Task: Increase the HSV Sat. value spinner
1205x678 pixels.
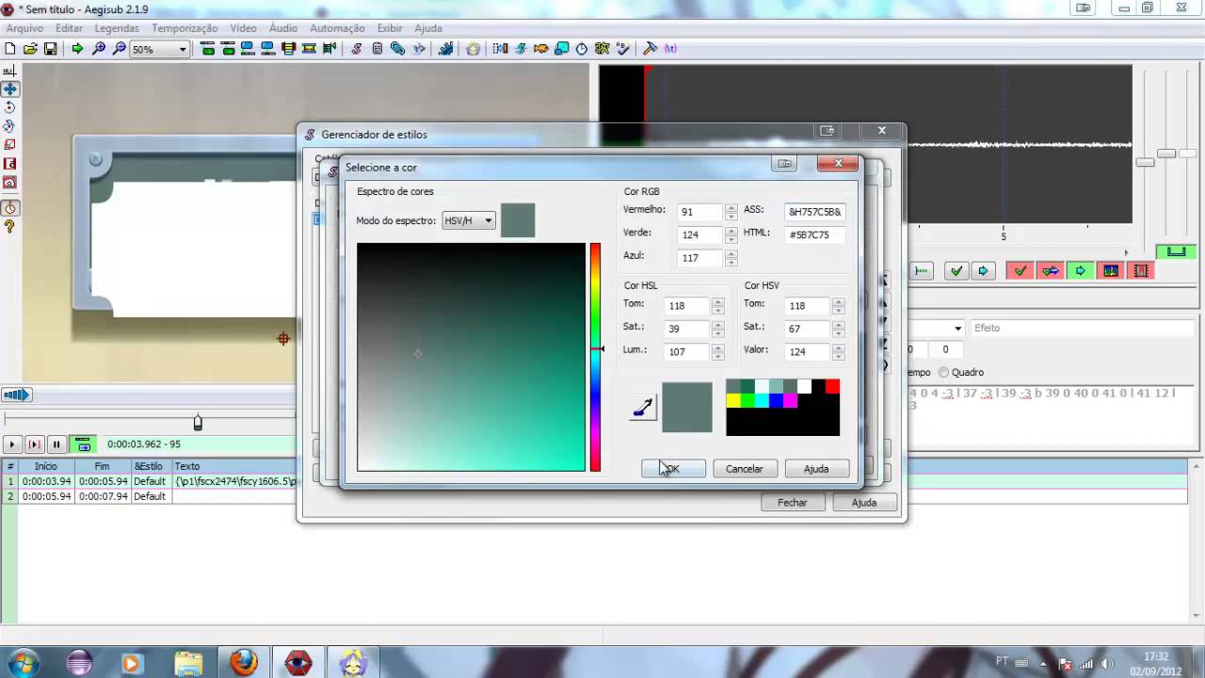Action: tap(839, 325)
